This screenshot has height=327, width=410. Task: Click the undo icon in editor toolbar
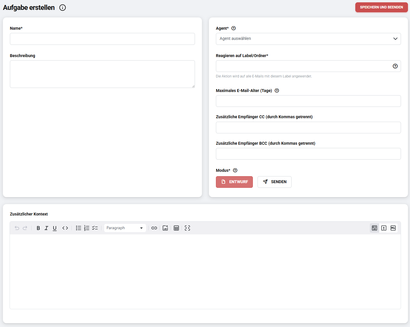pos(17,228)
